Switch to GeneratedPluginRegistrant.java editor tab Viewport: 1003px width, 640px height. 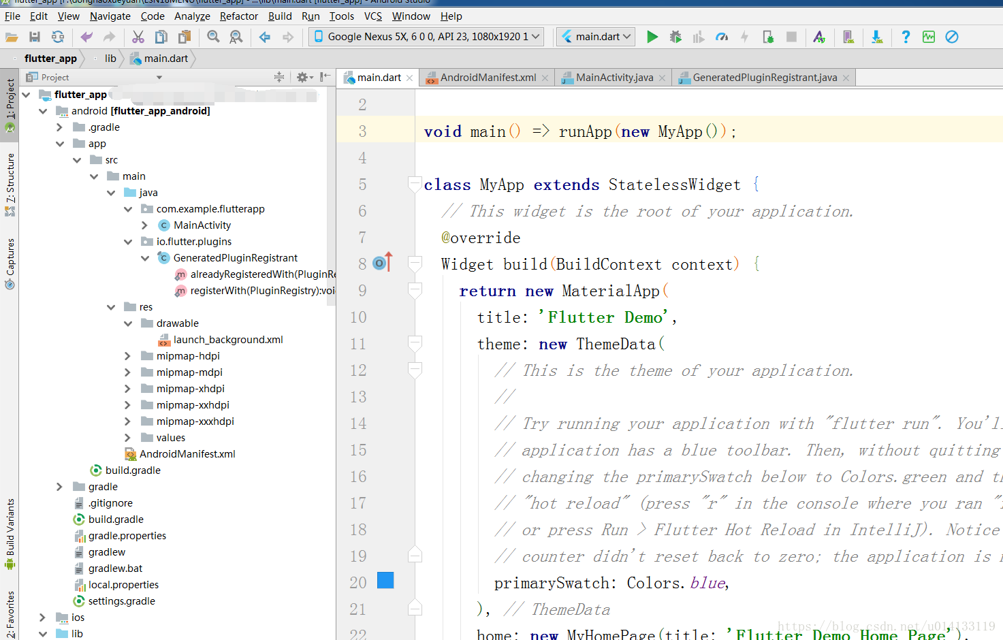pyautogui.click(x=765, y=78)
